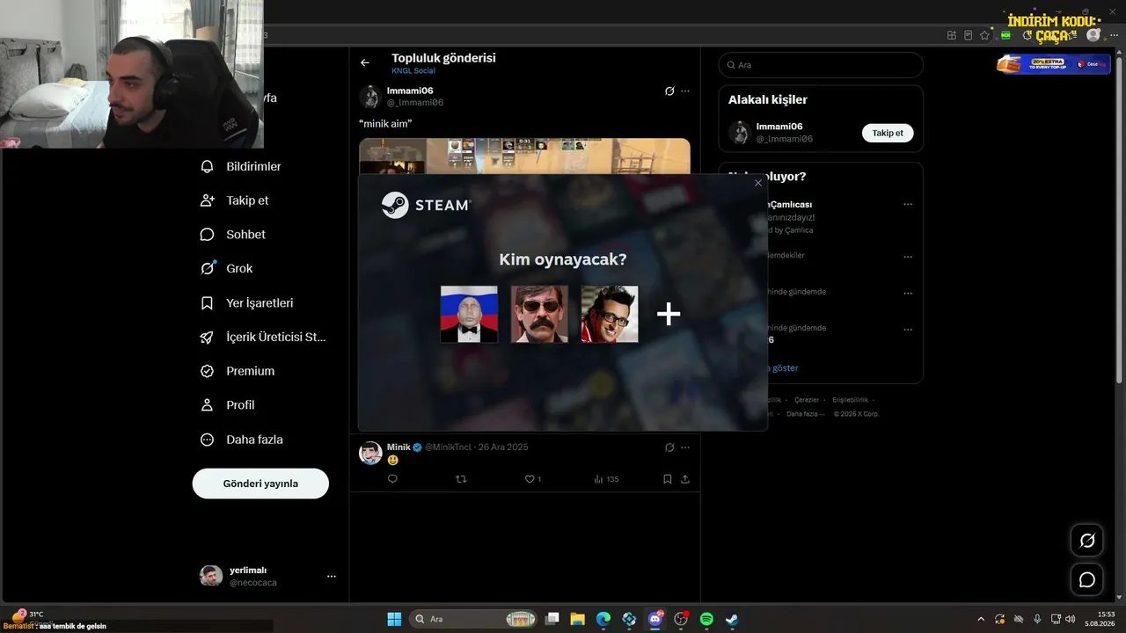Follow Immami06 with Takip et button
This screenshot has width=1126, height=633.
tap(888, 133)
